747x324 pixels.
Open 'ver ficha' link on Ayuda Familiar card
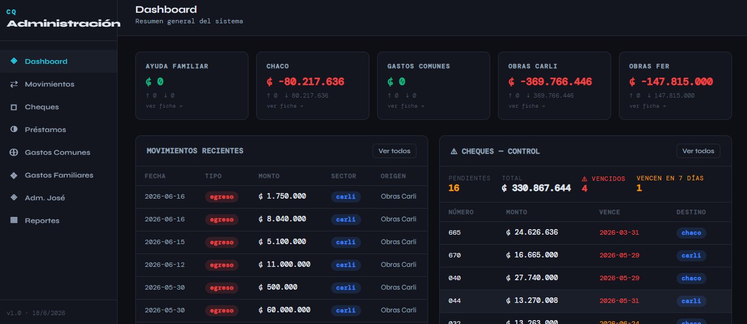[164, 106]
